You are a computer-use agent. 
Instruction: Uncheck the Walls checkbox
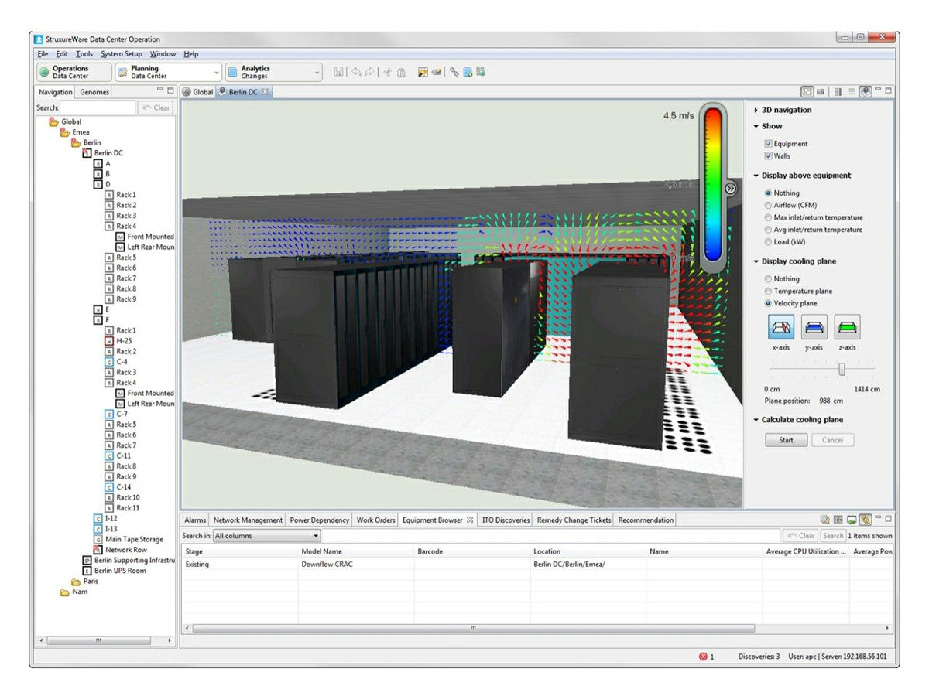(x=768, y=155)
